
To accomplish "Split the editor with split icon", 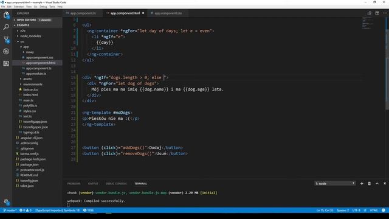I will (377, 13).
